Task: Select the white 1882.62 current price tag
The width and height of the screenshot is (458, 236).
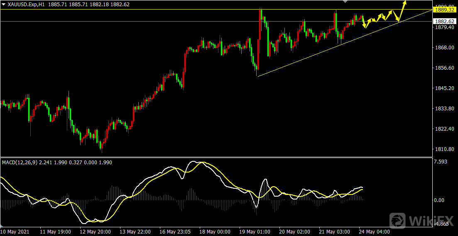Action: [x=445, y=21]
